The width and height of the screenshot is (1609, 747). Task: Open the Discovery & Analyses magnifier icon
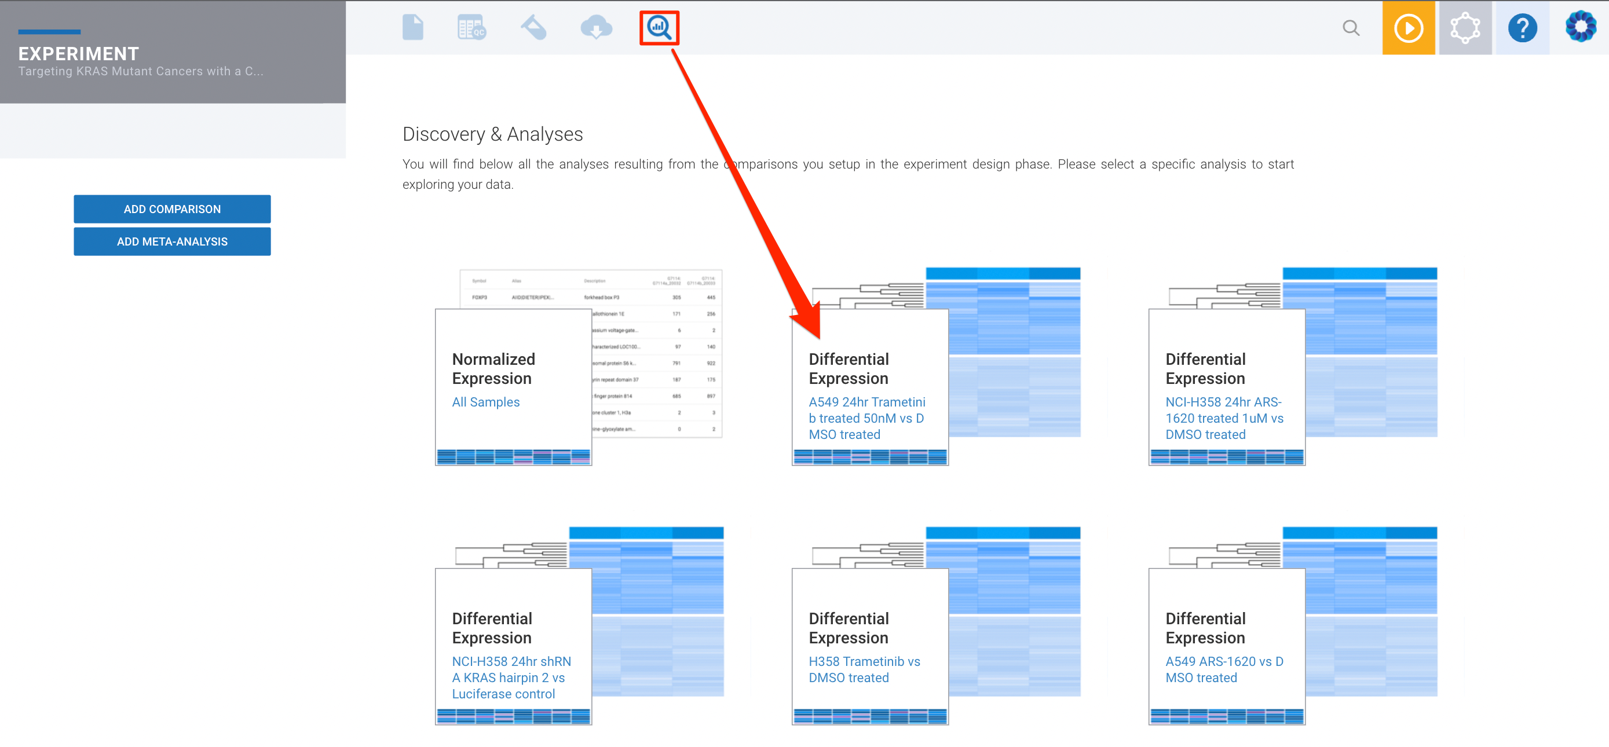(659, 27)
